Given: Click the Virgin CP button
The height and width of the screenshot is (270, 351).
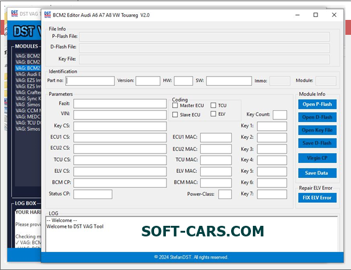Looking at the screenshot, I should [x=317, y=158].
